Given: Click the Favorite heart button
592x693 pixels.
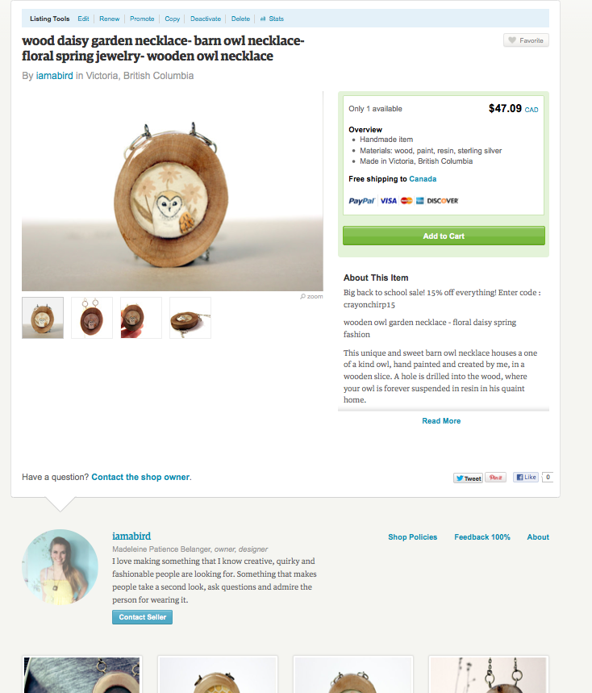Looking at the screenshot, I should point(526,40).
